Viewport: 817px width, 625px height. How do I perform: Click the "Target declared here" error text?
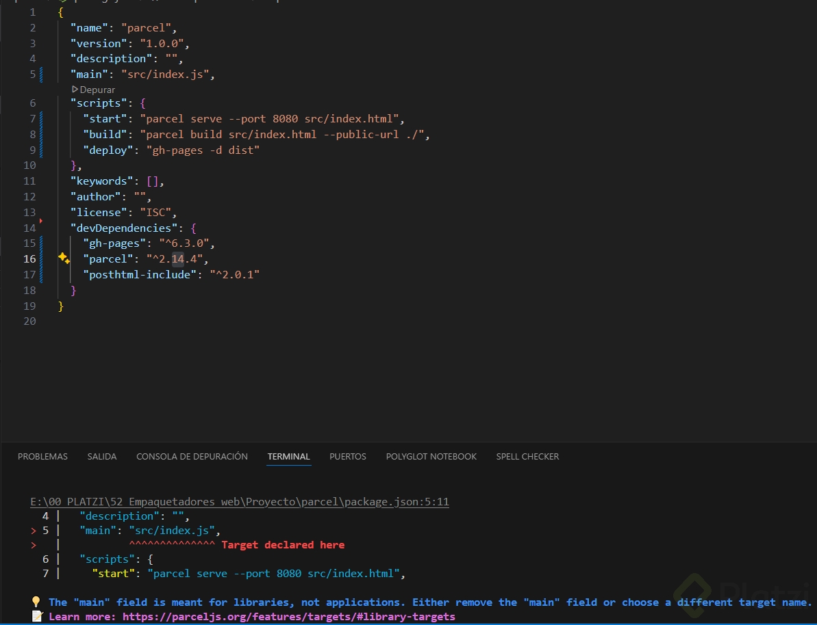pos(283,545)
